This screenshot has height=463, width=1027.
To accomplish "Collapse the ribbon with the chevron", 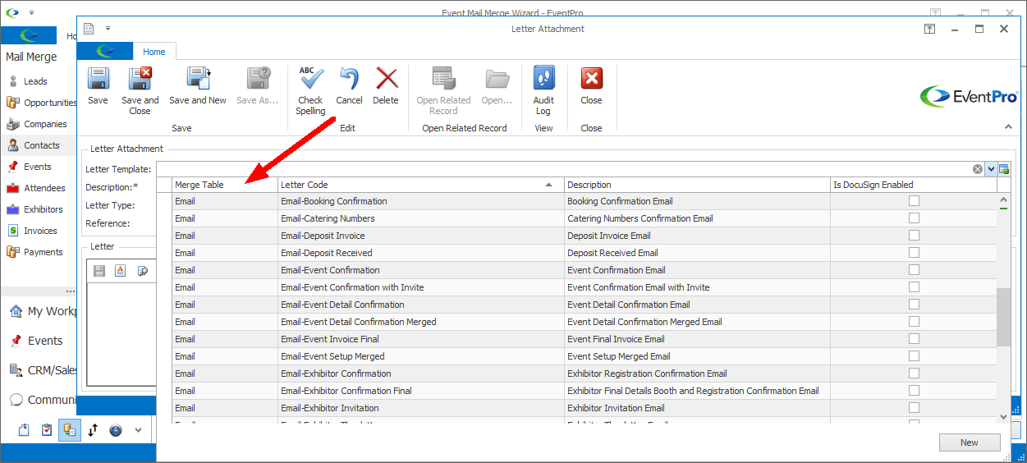I will coord(1008,126).
